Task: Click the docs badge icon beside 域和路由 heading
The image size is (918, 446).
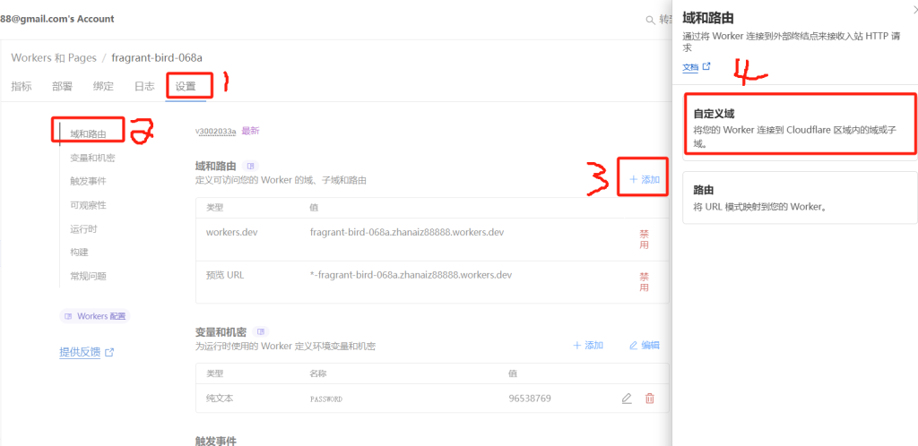Action: (x=250, y=166)
